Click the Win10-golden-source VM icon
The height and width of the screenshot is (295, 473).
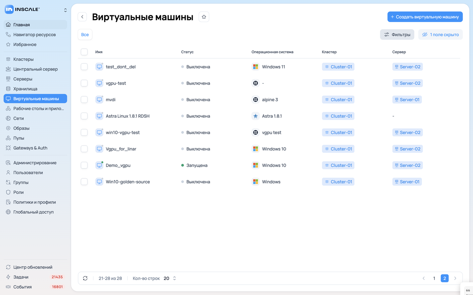point(99,182)
